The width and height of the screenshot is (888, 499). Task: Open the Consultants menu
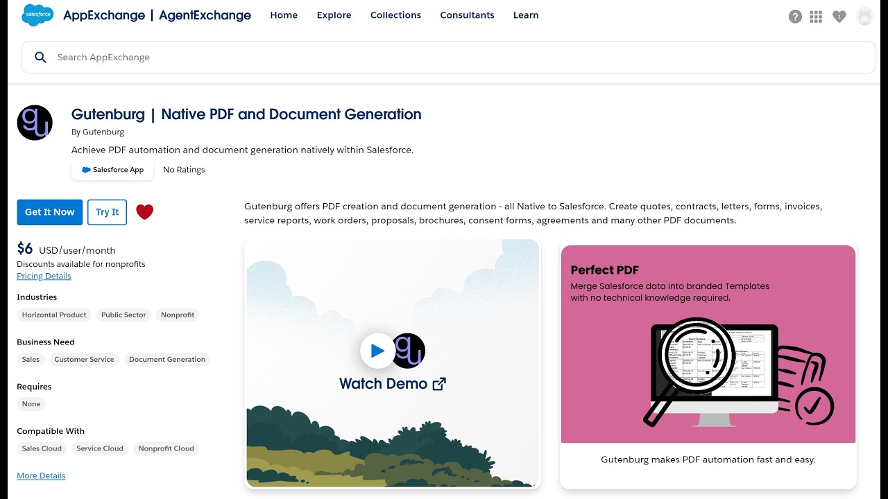(468, 15)
